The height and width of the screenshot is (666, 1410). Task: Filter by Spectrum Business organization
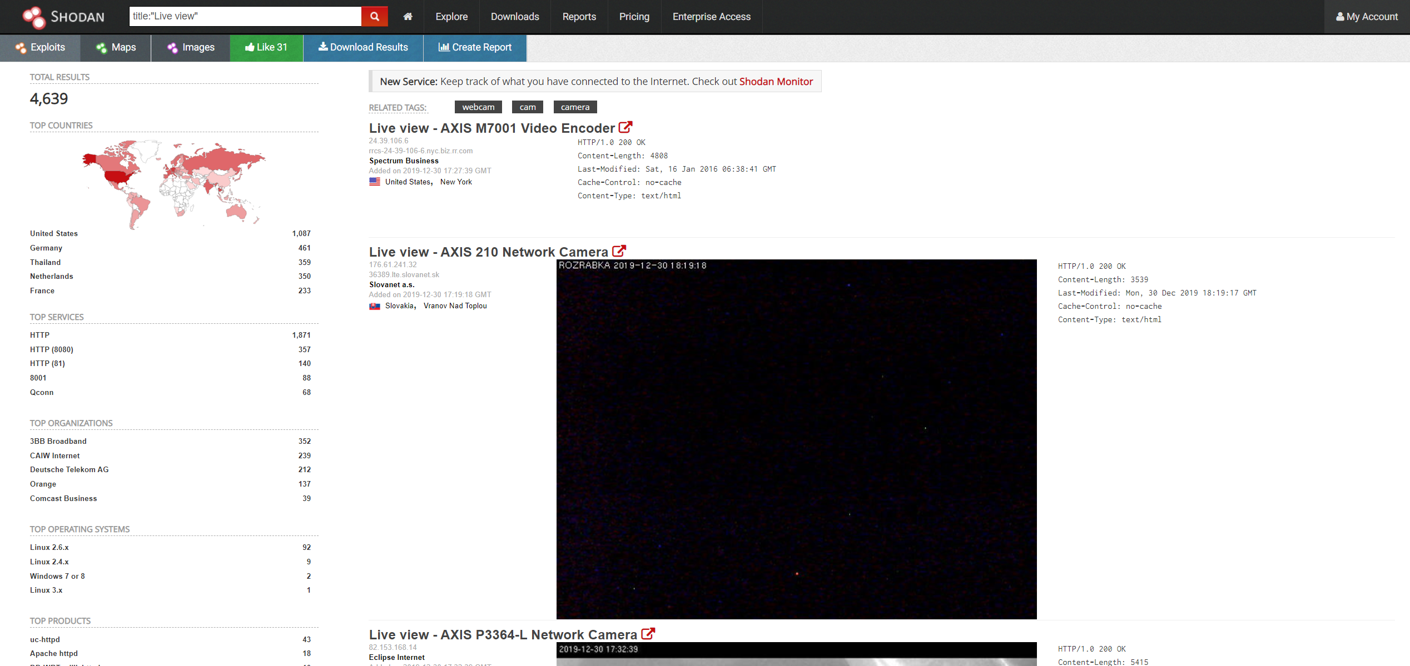click(404, 161)
